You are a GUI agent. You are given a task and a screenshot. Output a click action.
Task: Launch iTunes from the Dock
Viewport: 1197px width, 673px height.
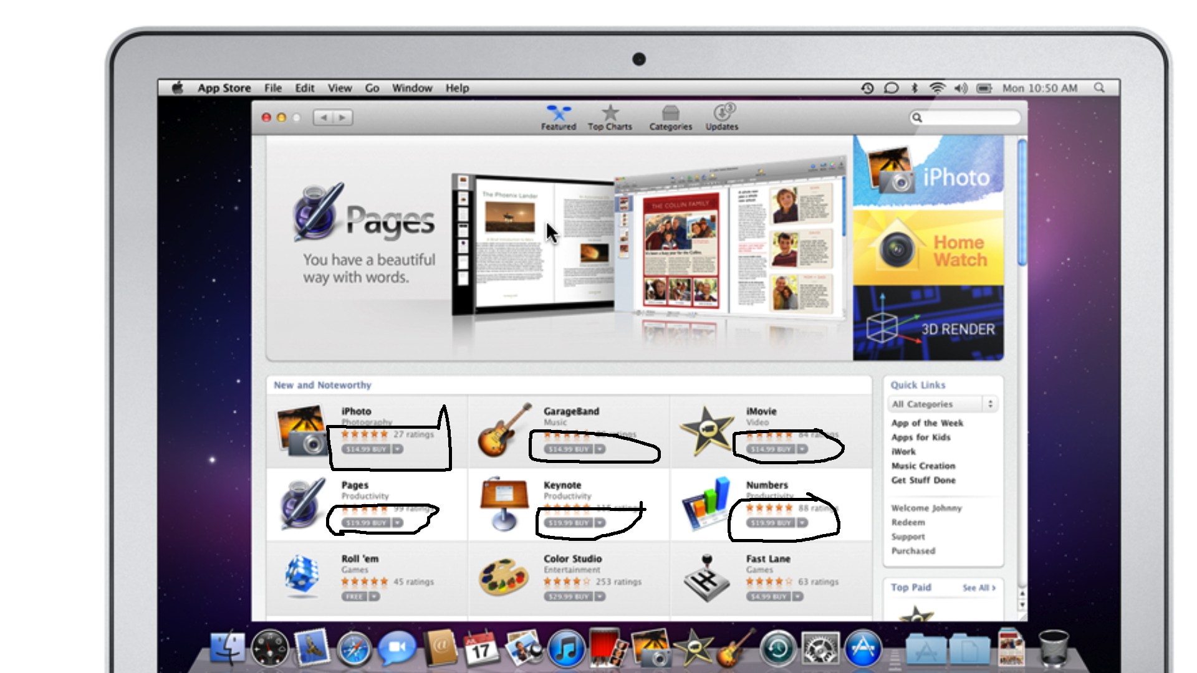point(566,648)
